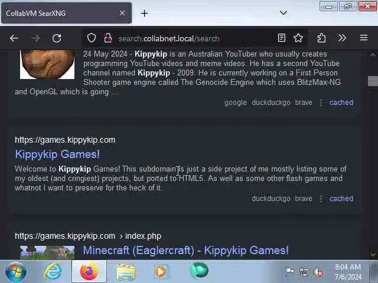Click the games.kippykip.com › index.php URL text
378x283 pixels.
[88, 236]
